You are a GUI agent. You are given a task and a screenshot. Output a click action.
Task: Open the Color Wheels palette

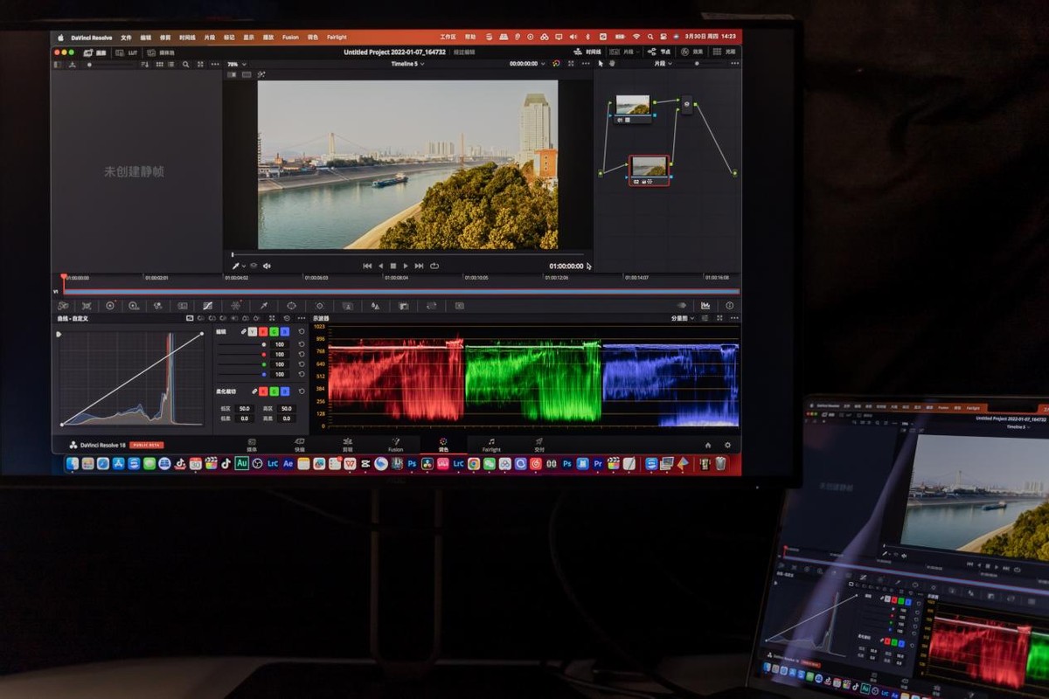[110, 306]
